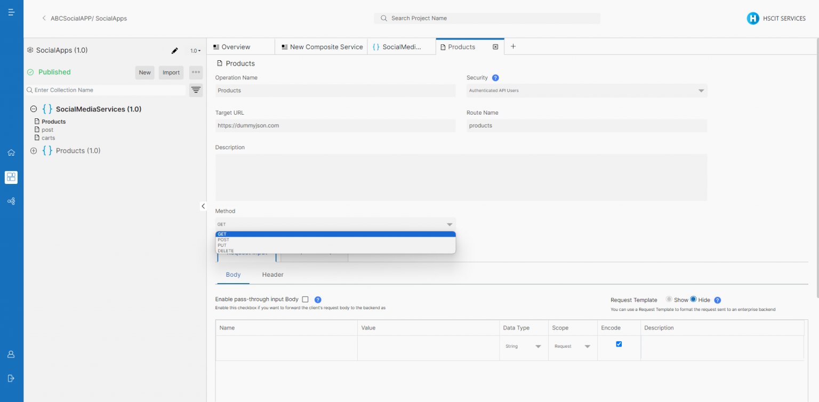Switch to the Overview tab

click(236, 47)
